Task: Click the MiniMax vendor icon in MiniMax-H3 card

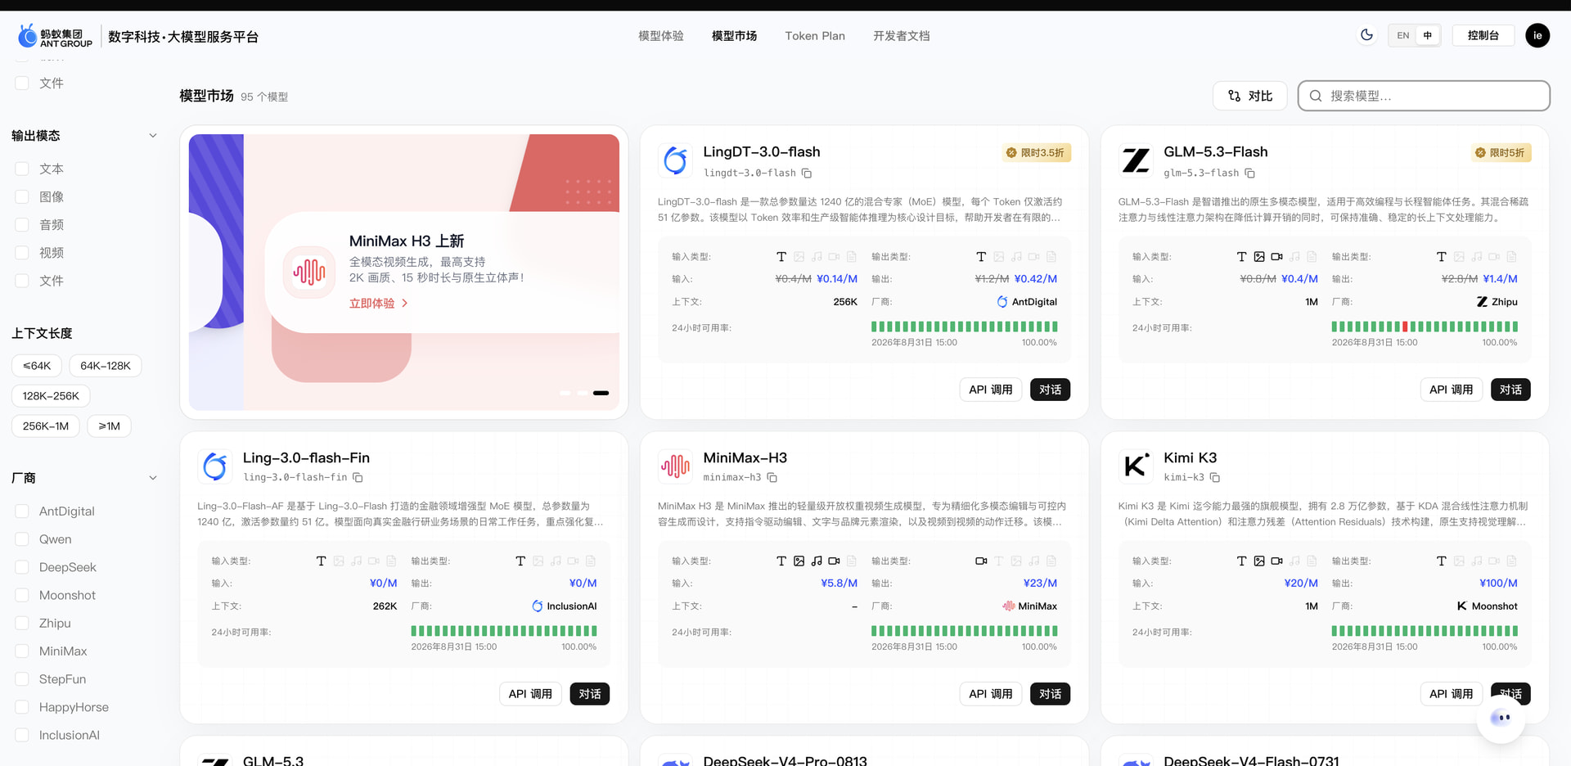Action: (1009, 606)
